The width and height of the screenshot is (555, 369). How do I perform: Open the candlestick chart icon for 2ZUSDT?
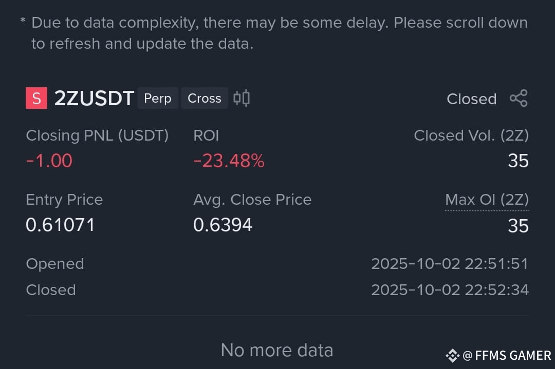(x=242, y=98)
